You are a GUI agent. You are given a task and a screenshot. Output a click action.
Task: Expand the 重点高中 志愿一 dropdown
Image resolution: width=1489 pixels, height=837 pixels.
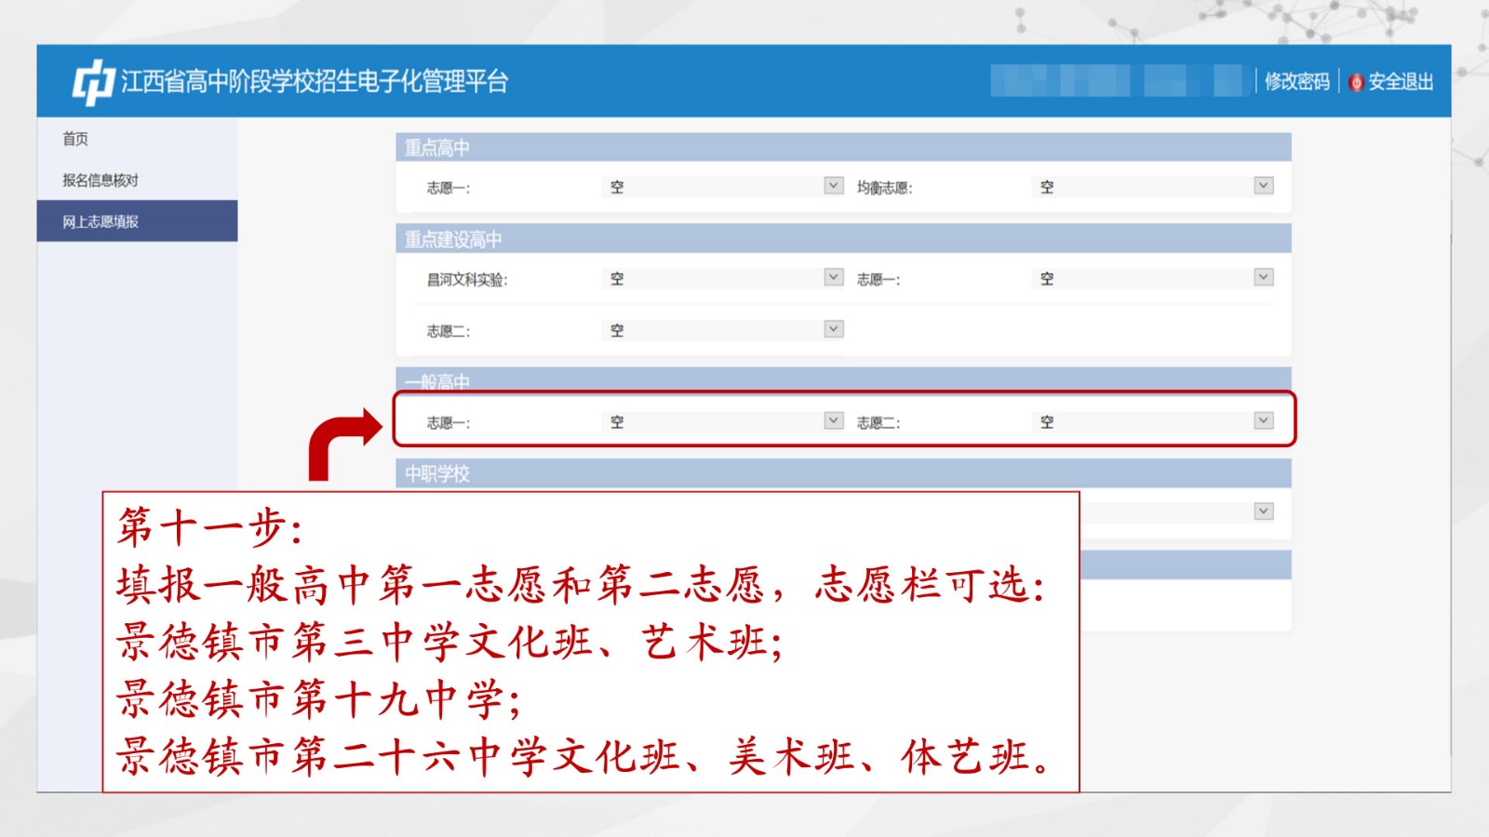[x=834, y=186]
